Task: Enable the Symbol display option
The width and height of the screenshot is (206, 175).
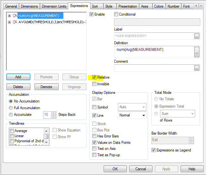Action: [x=94, y=107]
